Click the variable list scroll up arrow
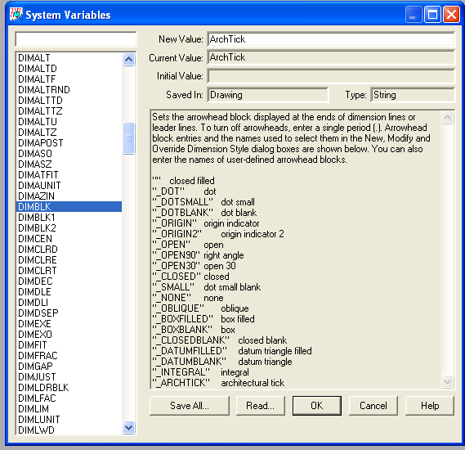 pyautogui.click(x=128, y=60)
